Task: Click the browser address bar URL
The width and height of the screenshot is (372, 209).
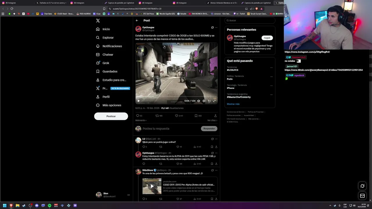Action: [137, 9]
